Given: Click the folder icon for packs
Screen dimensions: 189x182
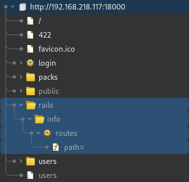Looking at the screenshot, I should tap(31, 77).
